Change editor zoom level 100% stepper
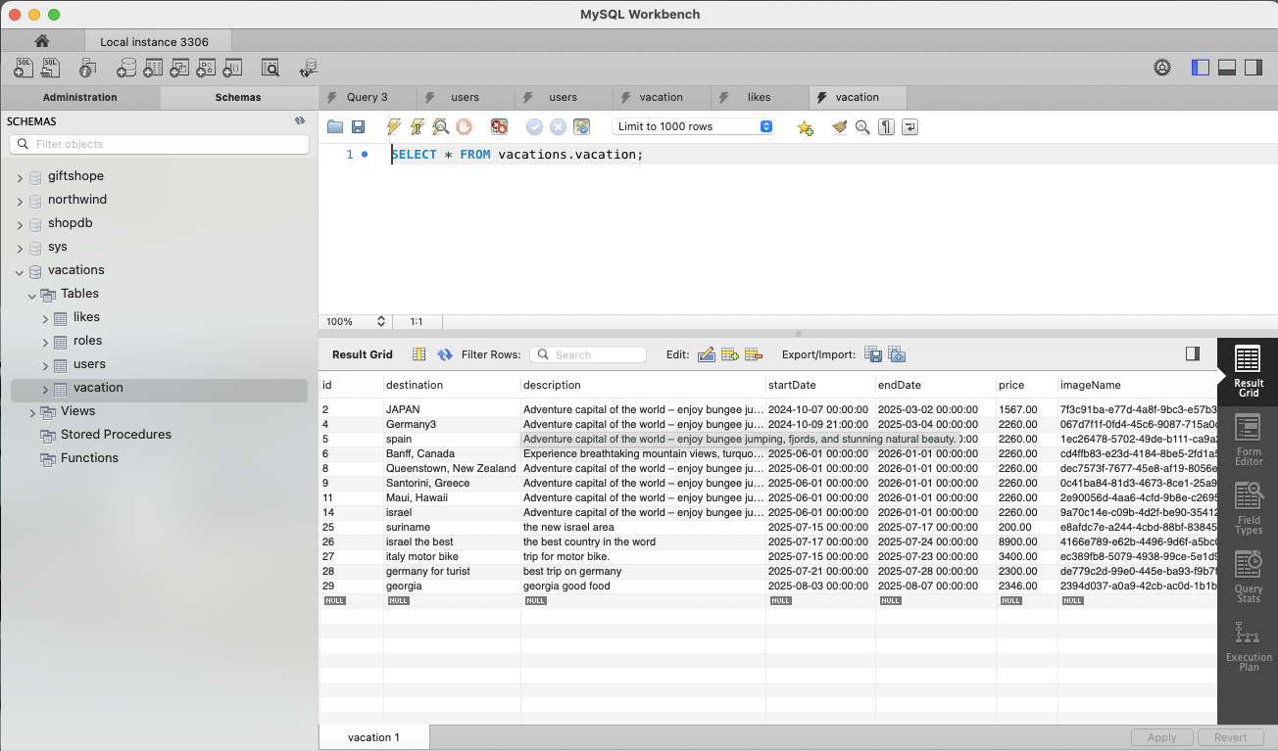 click(381, 321)
